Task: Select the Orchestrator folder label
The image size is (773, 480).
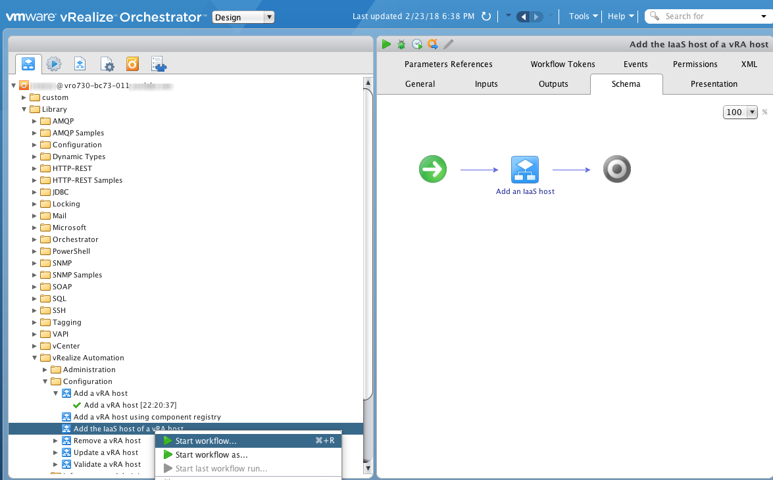Action: click(76, 239)
